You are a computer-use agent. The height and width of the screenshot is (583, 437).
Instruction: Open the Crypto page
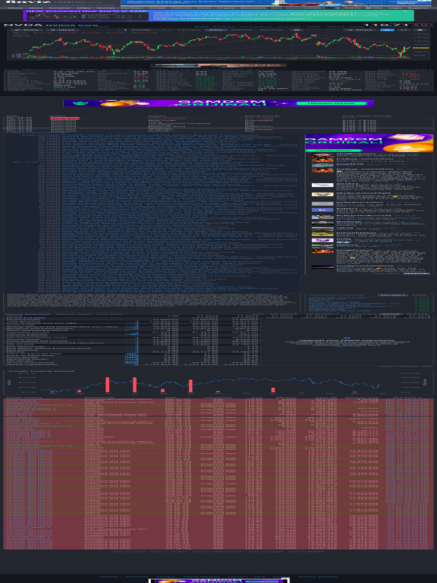click(226, 8)
